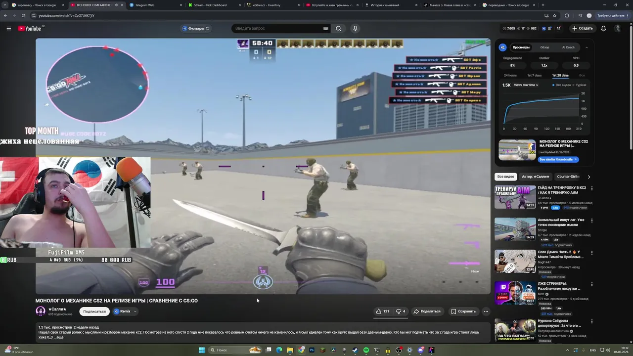Select the Все видео chip

[505, 177]
